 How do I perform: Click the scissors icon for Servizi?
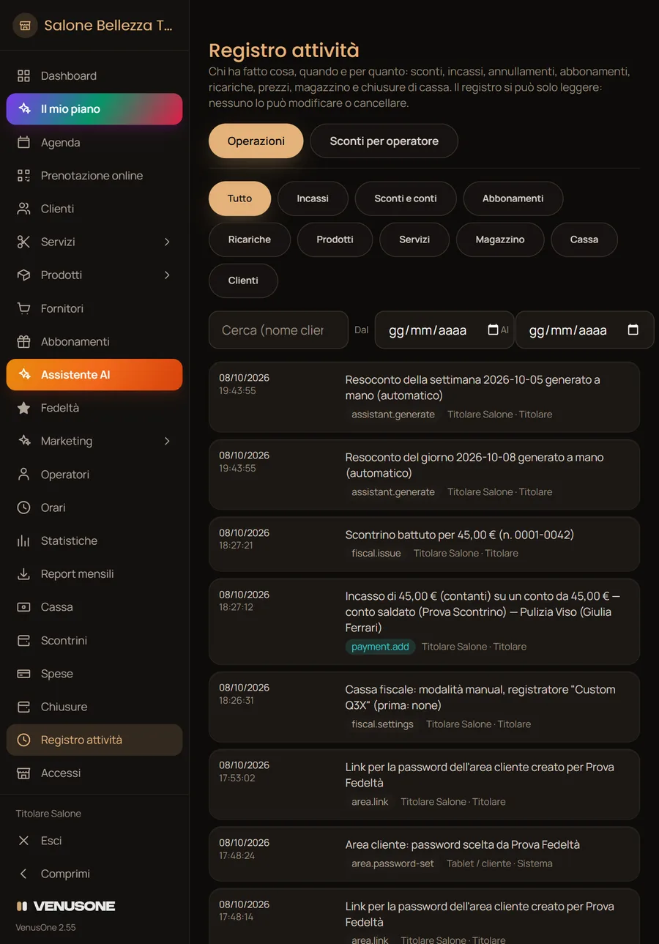23,242
